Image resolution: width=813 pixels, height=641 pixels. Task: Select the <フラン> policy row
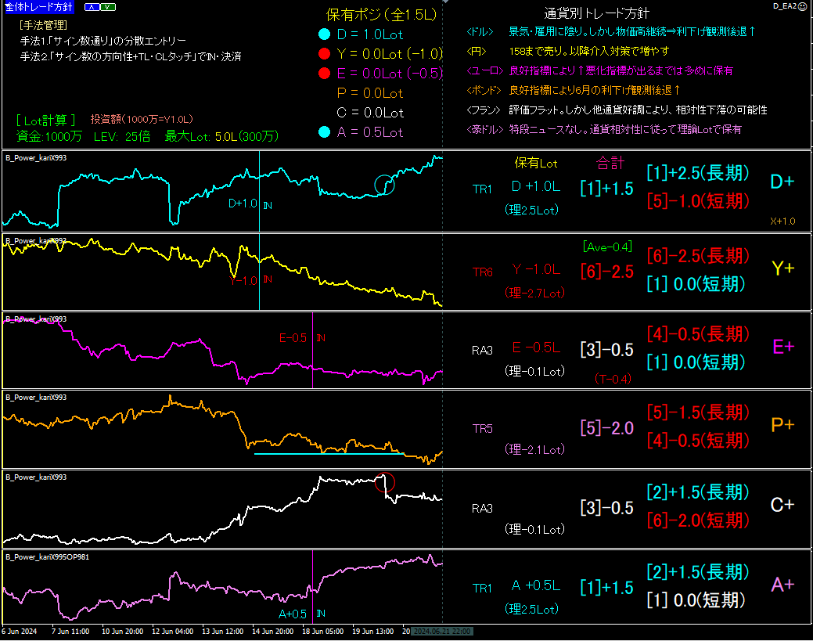[x=617, y=110]
